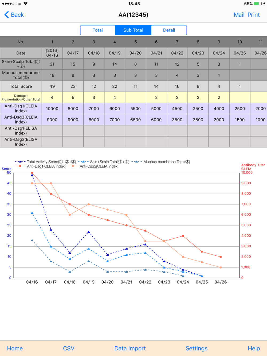
Task: Open the CSV section
Action: coord(69,348)
